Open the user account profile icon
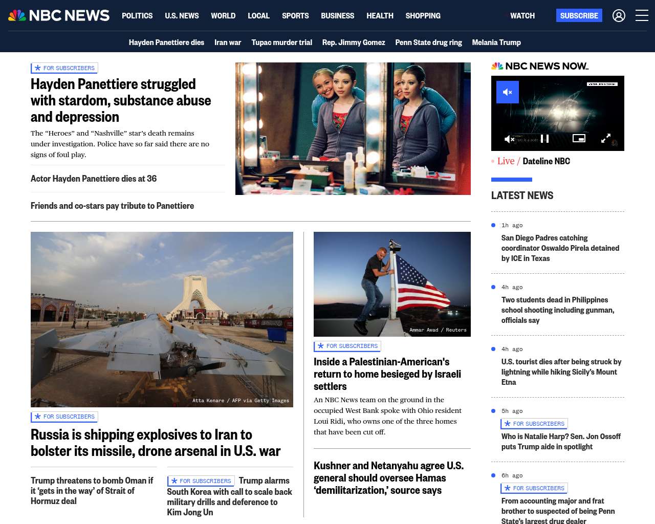Image resolution: width=655 pixels, height=524 pixels. tap(619, 16)
